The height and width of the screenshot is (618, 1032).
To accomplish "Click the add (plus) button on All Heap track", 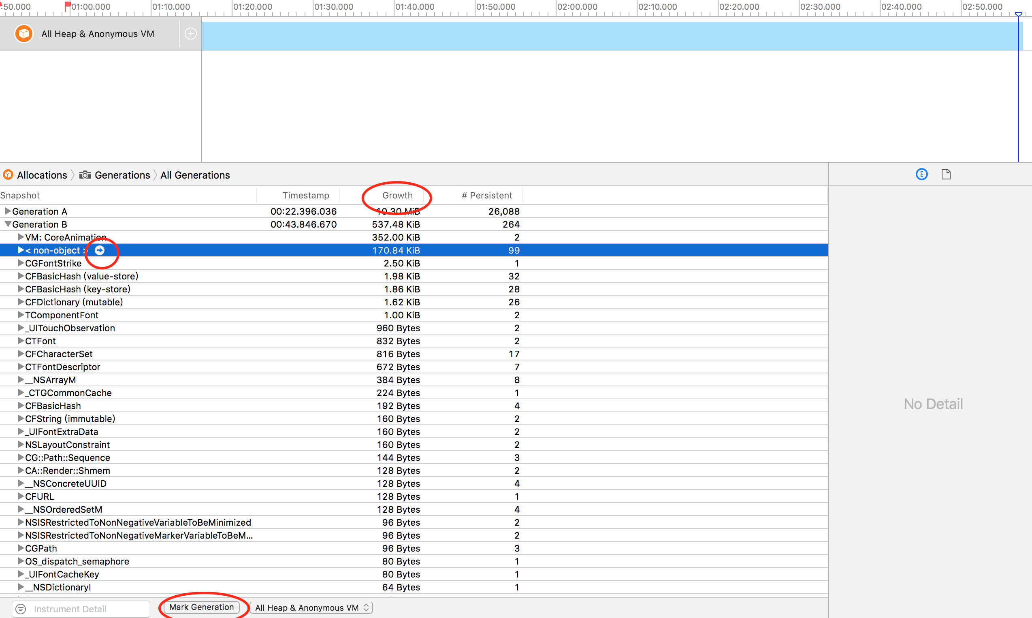I will [191, 34].
